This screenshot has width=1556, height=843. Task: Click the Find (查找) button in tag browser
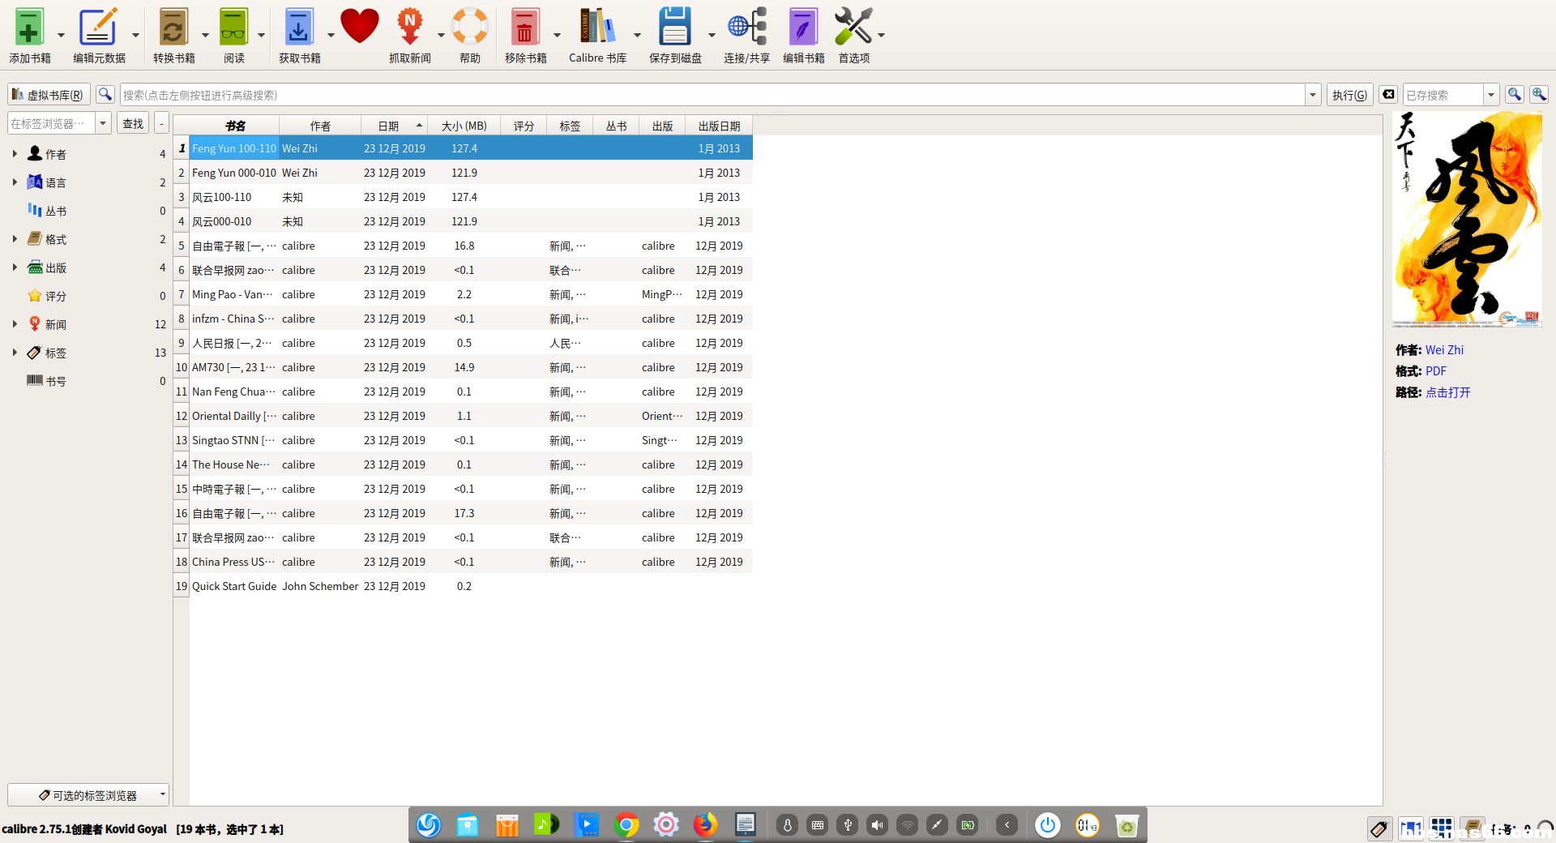pos(133,123)
